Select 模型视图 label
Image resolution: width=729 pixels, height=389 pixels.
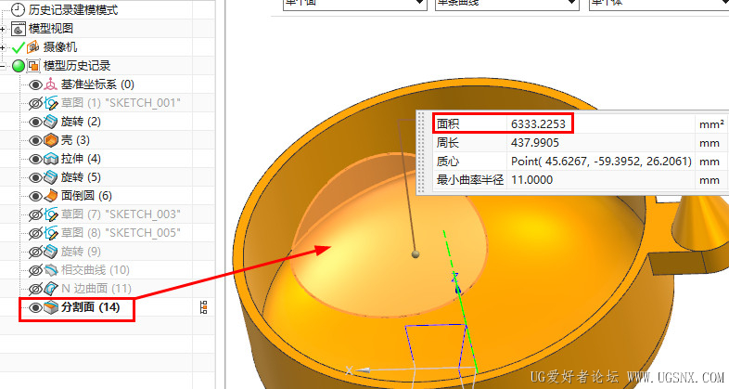coord(51,29)
